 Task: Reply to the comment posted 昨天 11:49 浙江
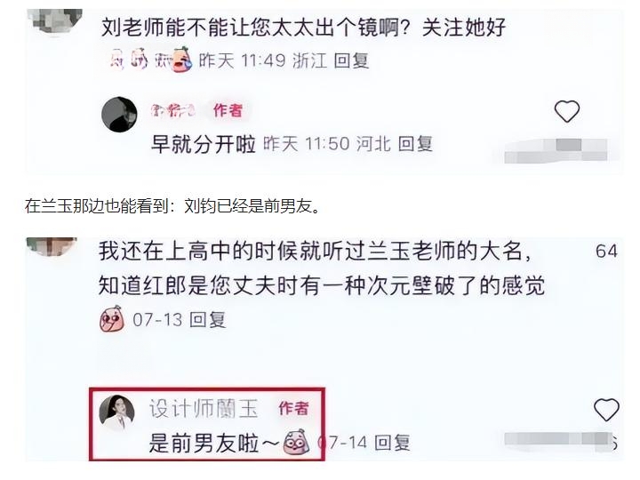pyautogui.click(x=351, y=60)
